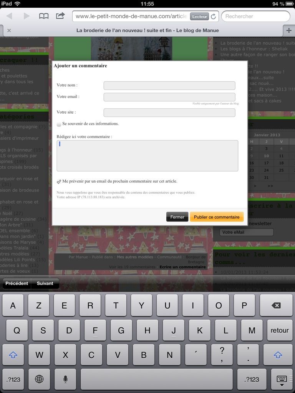Tap the Wi-Fi status icon
Image resolution: width=295 pixels, height=393 pixels.
17,4
